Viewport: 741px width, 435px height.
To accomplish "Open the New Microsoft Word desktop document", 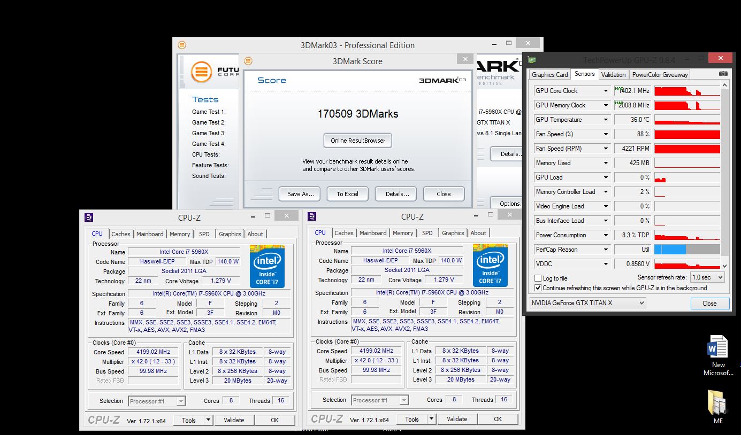I will click(718, 355).
